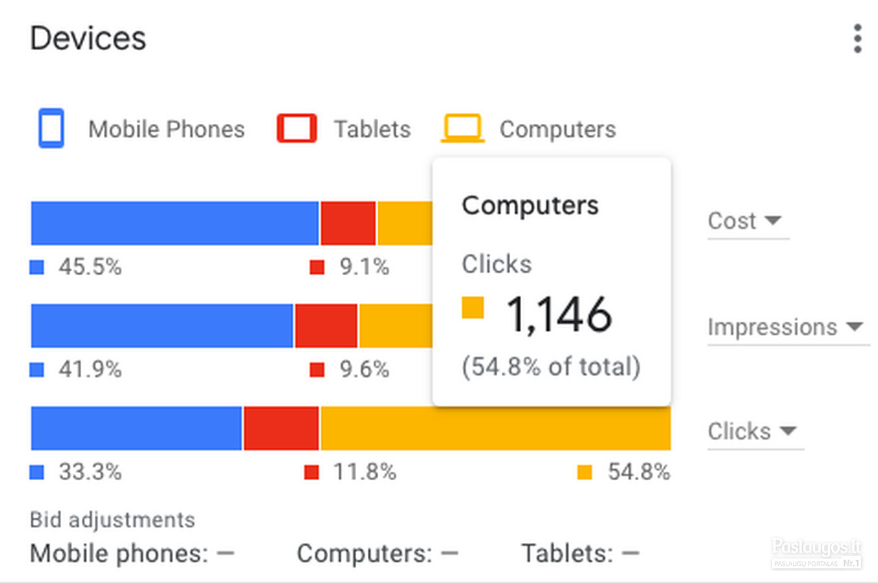
Task: Click the red Tablets device icon
Action: [296, 128]
